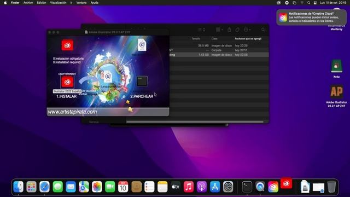This screenshot has height=197, width=350.
Task: Sort by the Clase column header
Action: point(214,39)
